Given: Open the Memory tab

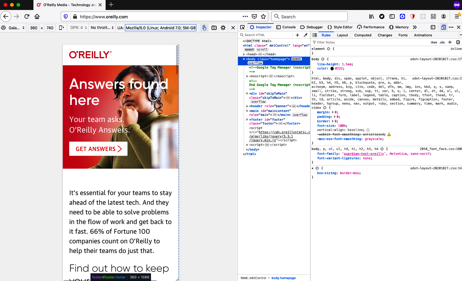Looking at the screenshot, I should coord(399,27).
